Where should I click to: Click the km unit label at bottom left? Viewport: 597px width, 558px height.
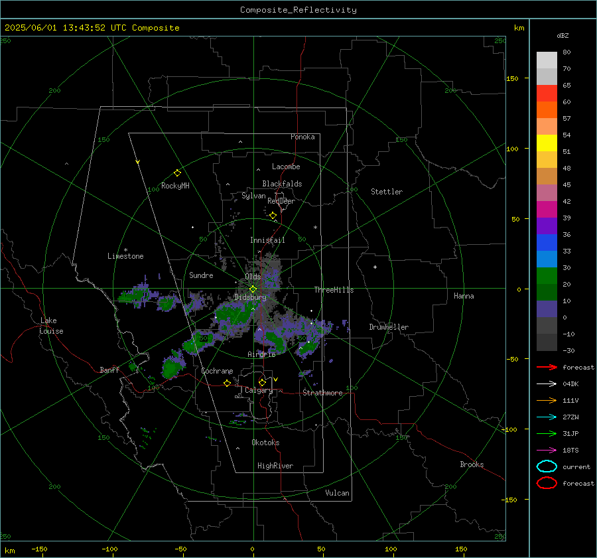[x=10, y=551]
